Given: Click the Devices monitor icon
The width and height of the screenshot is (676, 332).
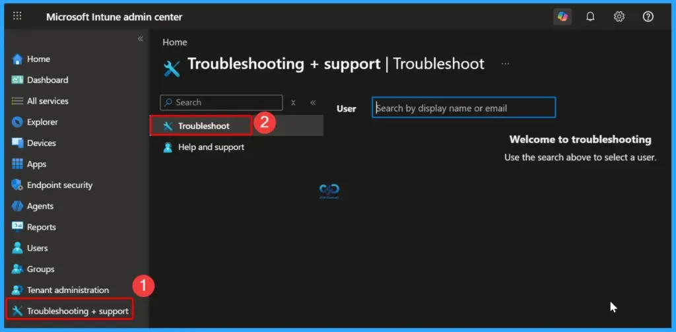Looking at the screenshot, I should tap(17, 143).
